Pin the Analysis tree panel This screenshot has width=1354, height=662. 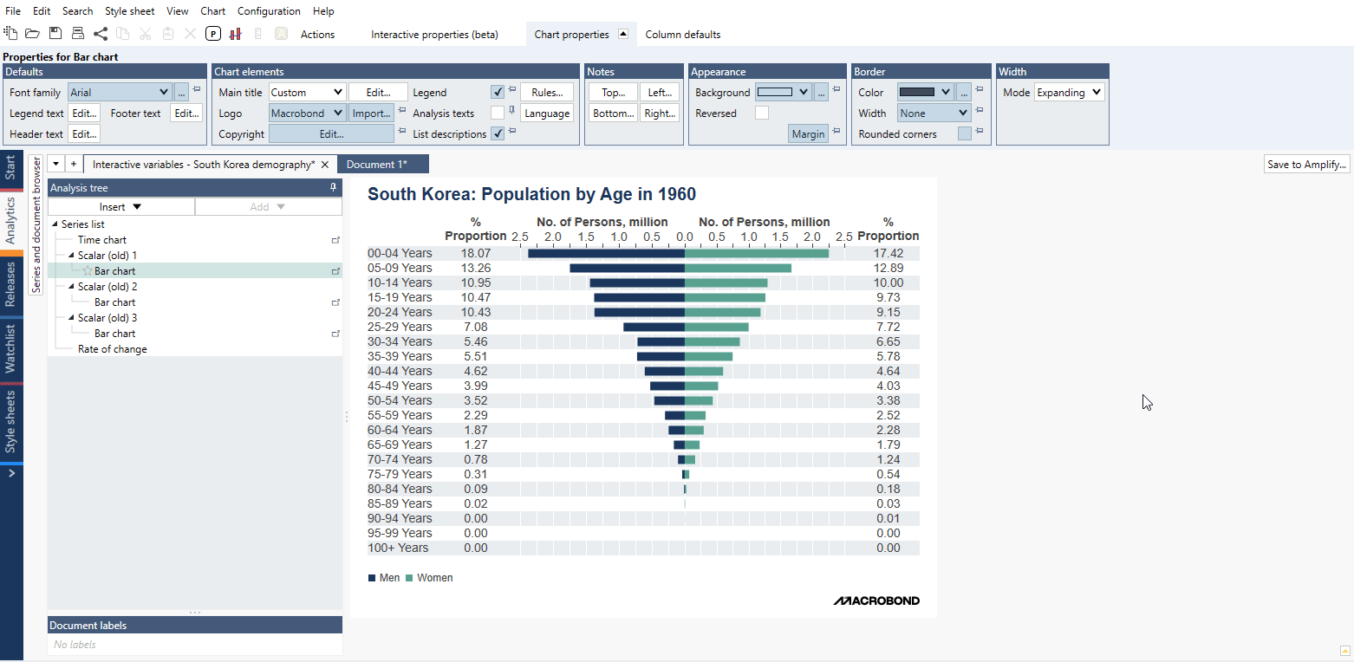tap(333, 187)
